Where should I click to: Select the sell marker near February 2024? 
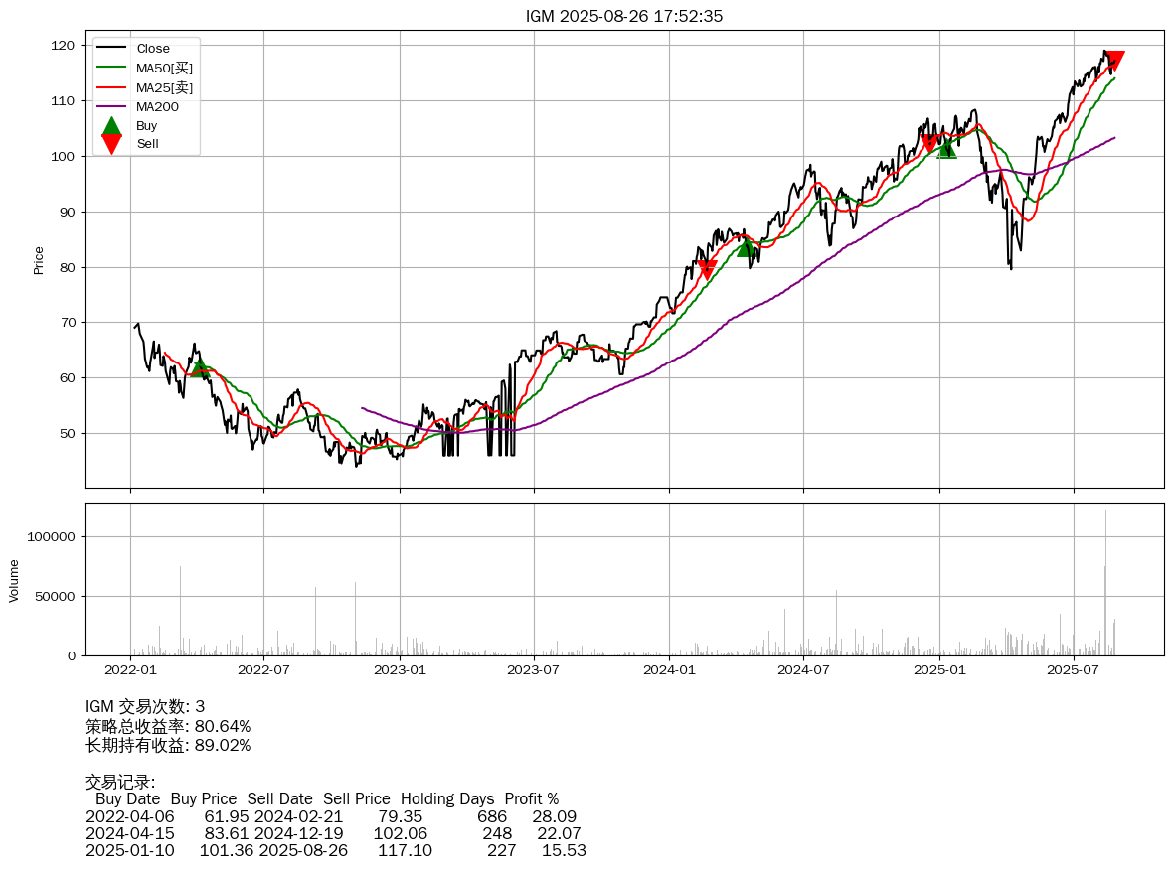pos(707,269)
